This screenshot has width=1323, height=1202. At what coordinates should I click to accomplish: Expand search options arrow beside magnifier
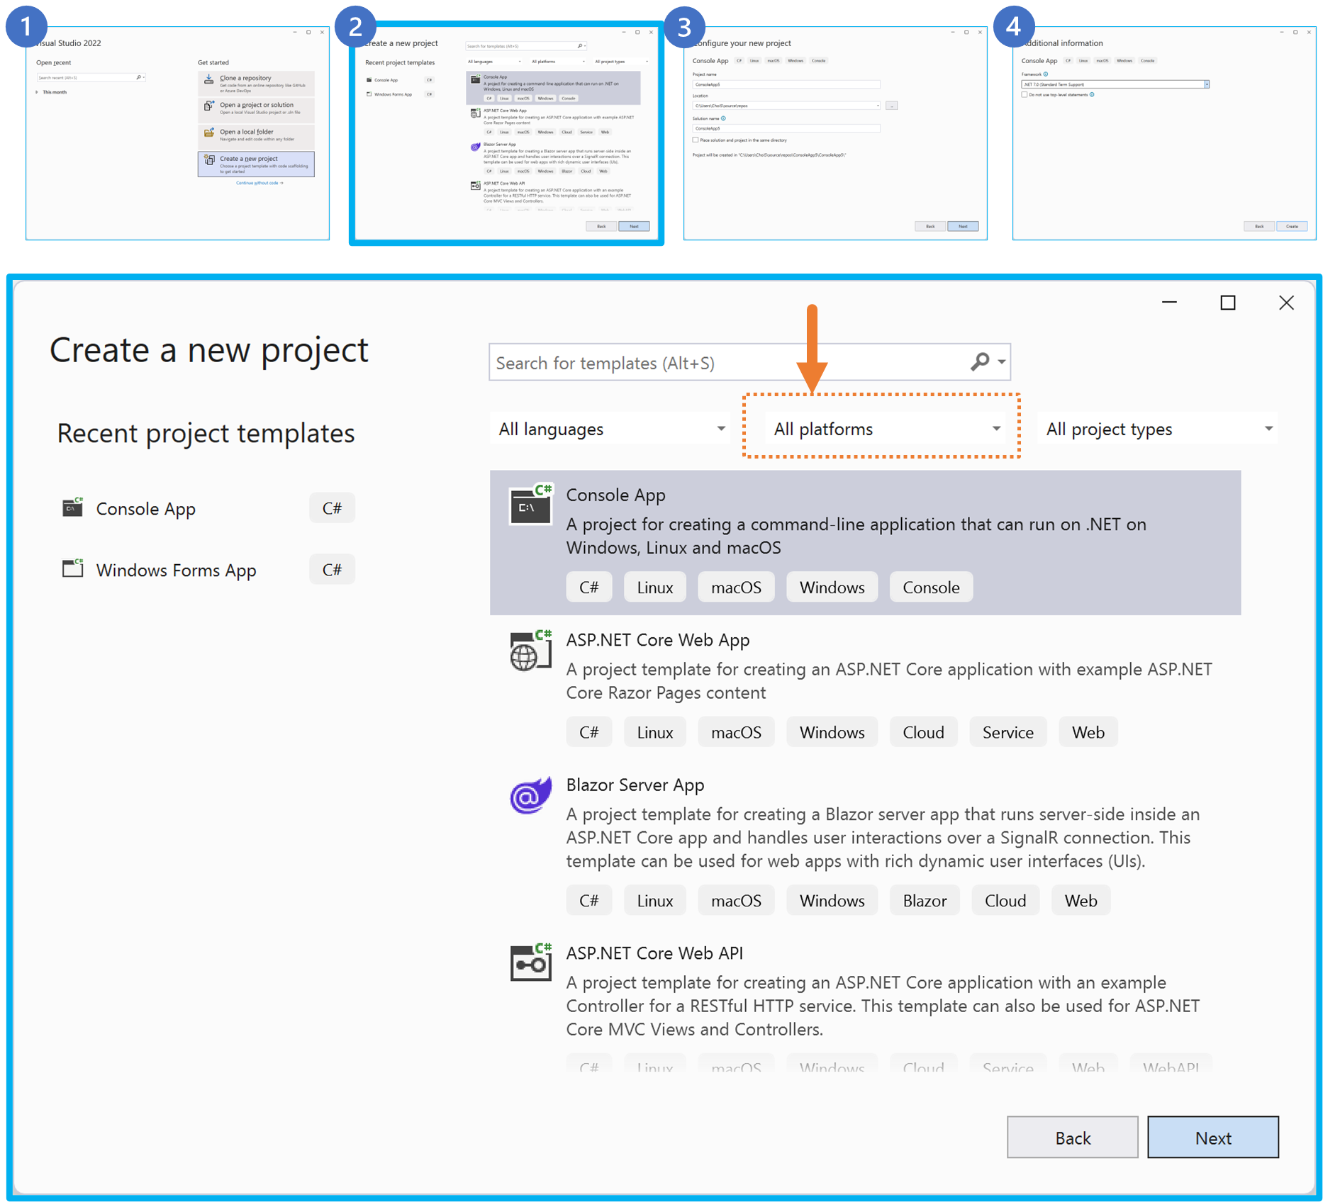coord(1002,362)
